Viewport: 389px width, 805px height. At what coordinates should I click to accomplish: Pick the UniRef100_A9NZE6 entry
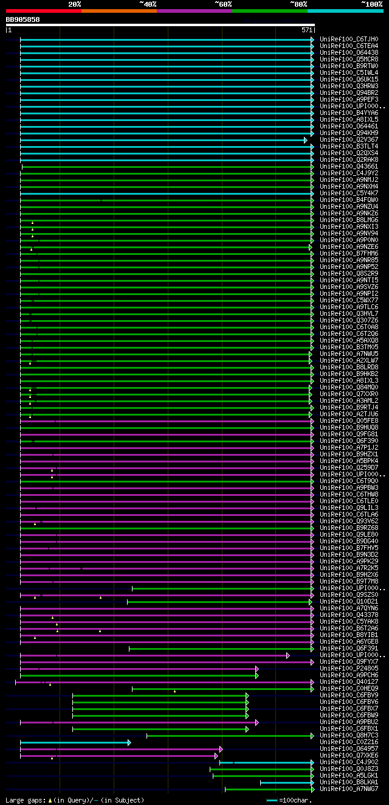coord(349,246)
